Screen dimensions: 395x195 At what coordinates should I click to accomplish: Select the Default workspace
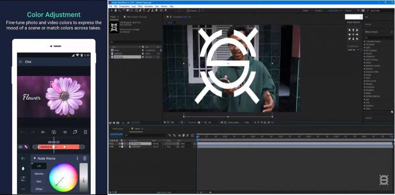[306, 11]
